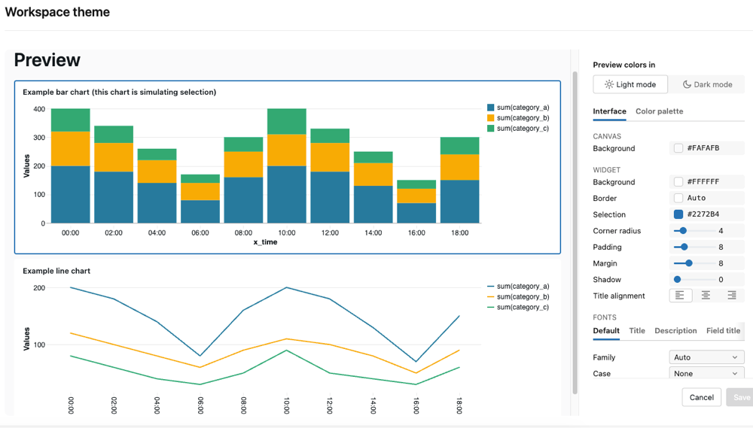Set title alignment to left

point(680,296)
